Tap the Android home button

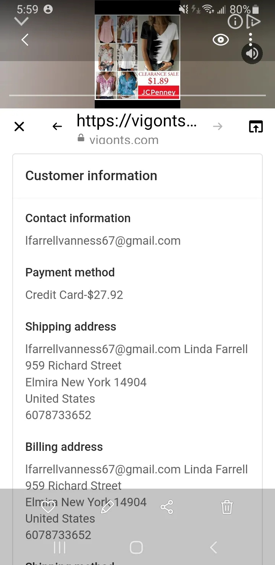pyautogui.click(x=136, y=547)
